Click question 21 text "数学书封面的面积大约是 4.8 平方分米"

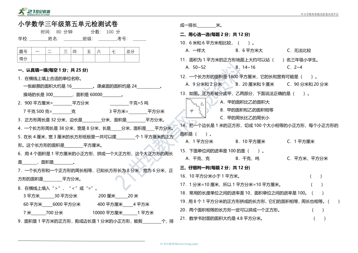coord(225,218)
